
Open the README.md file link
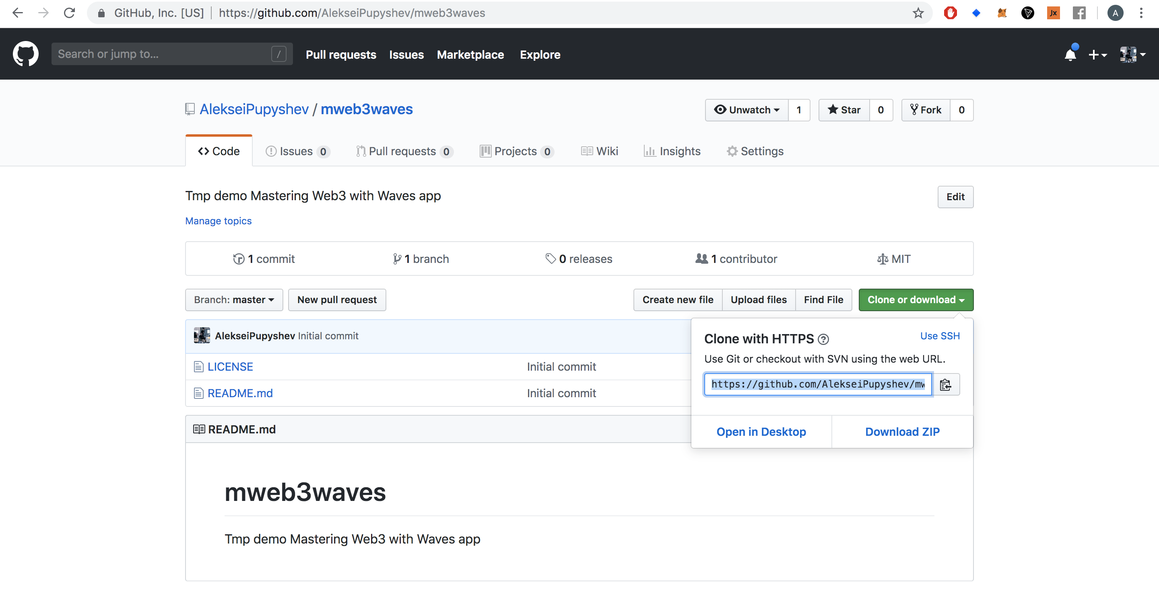pyautogui.click(x=240, y=393)
